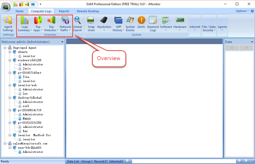This screenshot has width=255, height=164.
Task: Switch to the Home tab
Action: pos(20,11)
